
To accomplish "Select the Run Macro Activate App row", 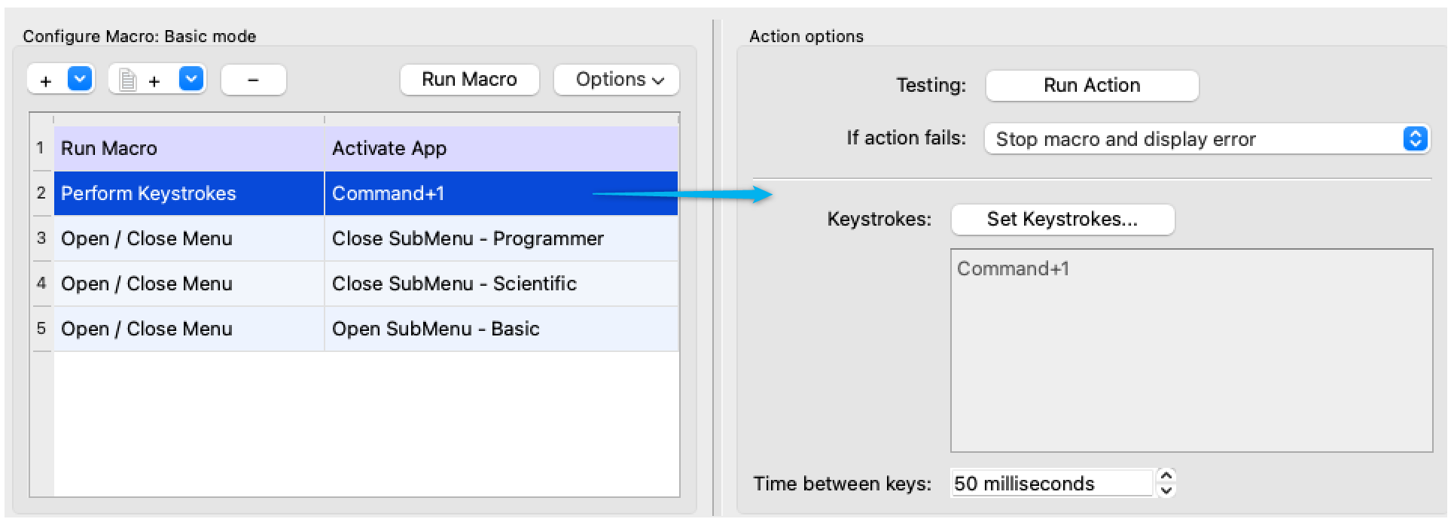I will [x=365, y=149].
